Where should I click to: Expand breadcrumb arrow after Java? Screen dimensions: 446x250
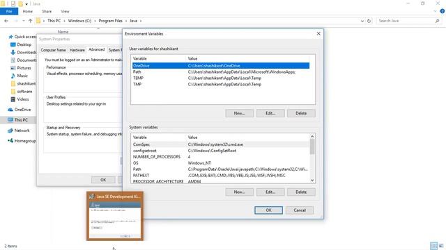click(141, 21)
